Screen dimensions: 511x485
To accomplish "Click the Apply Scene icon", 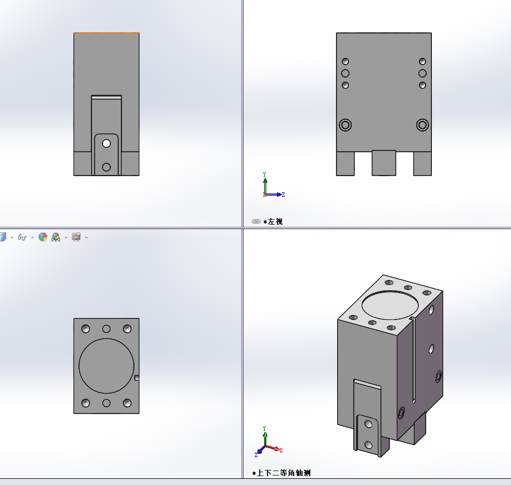I will (56, 237).
